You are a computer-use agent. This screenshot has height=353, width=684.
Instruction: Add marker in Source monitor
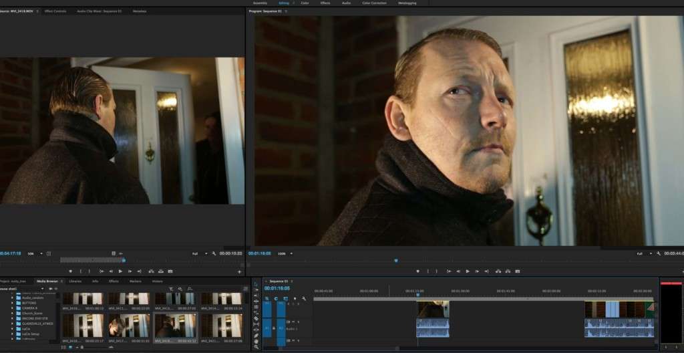click(70, 271)
